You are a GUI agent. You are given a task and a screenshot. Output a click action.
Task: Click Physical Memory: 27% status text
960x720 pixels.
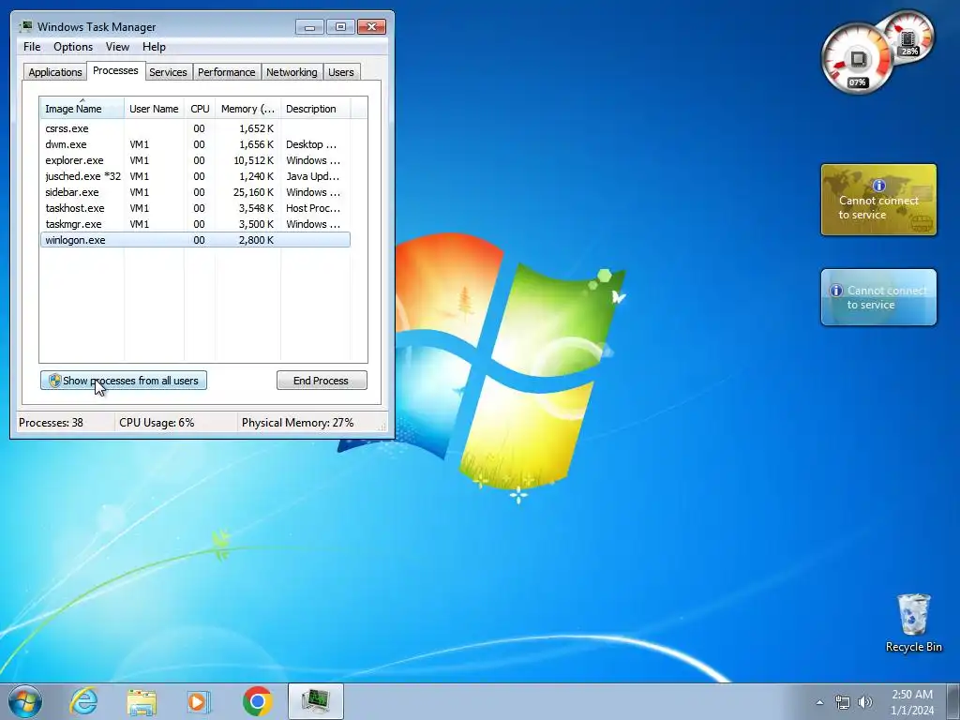point(297,423)
